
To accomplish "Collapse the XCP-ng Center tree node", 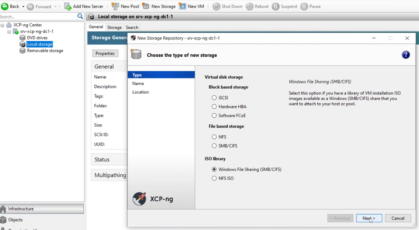I will pos(2,25).
